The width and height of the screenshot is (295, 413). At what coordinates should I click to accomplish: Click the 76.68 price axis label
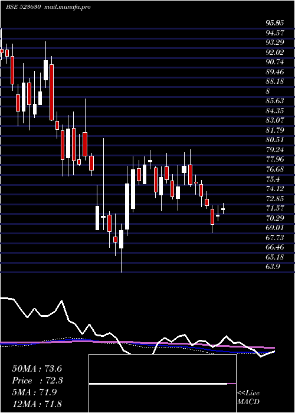(275, 169)
